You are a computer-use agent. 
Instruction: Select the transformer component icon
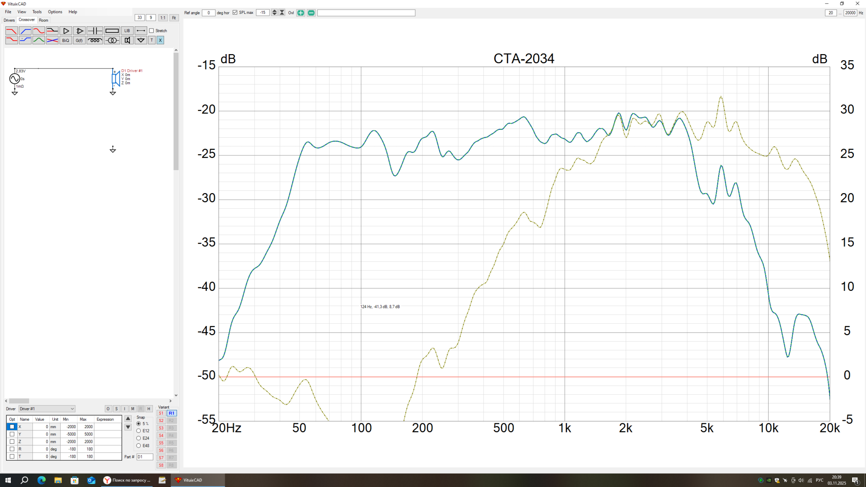pyautogui.click(x=112, y=40)
